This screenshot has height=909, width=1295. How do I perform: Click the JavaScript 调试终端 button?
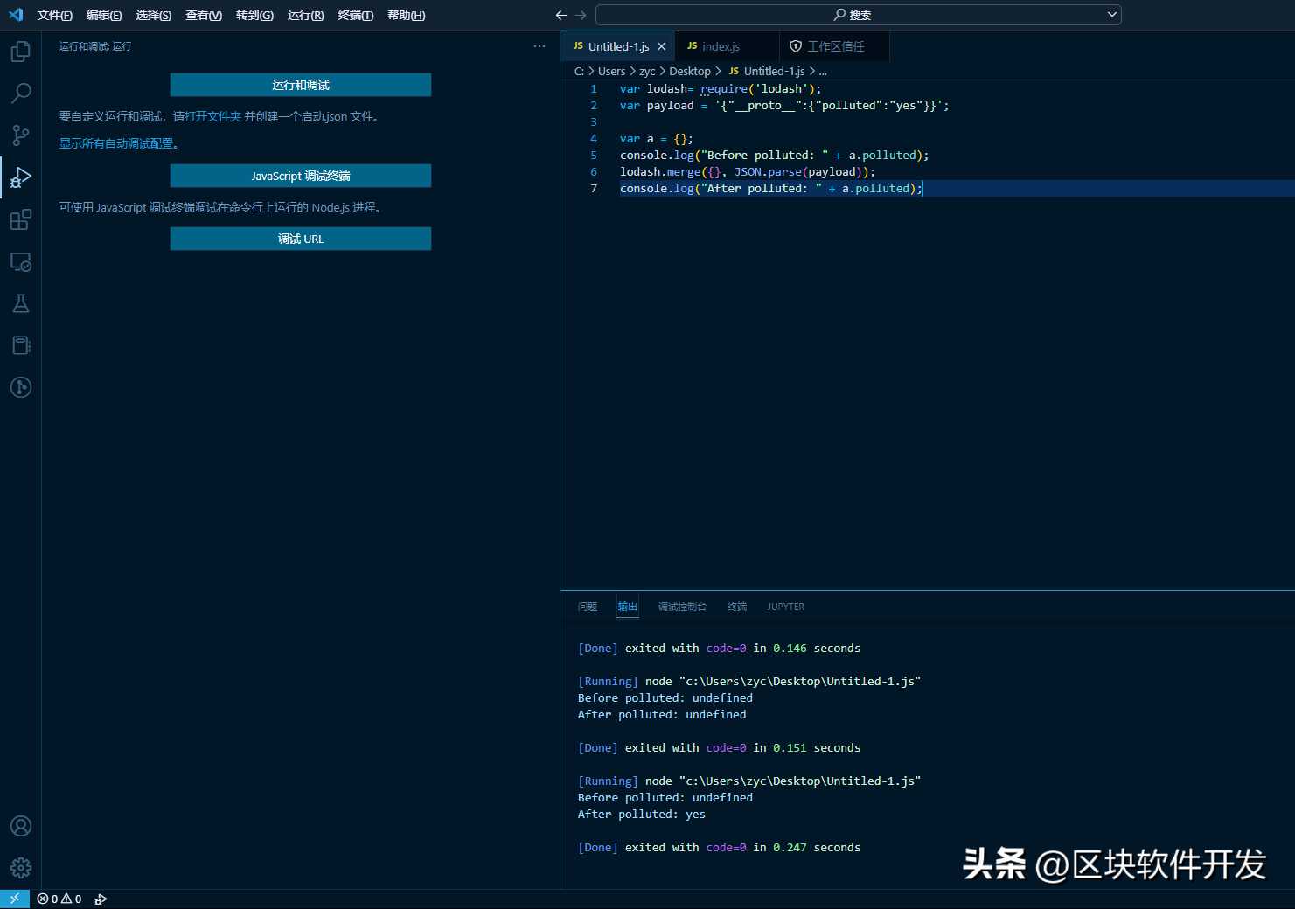coord(301,176)
